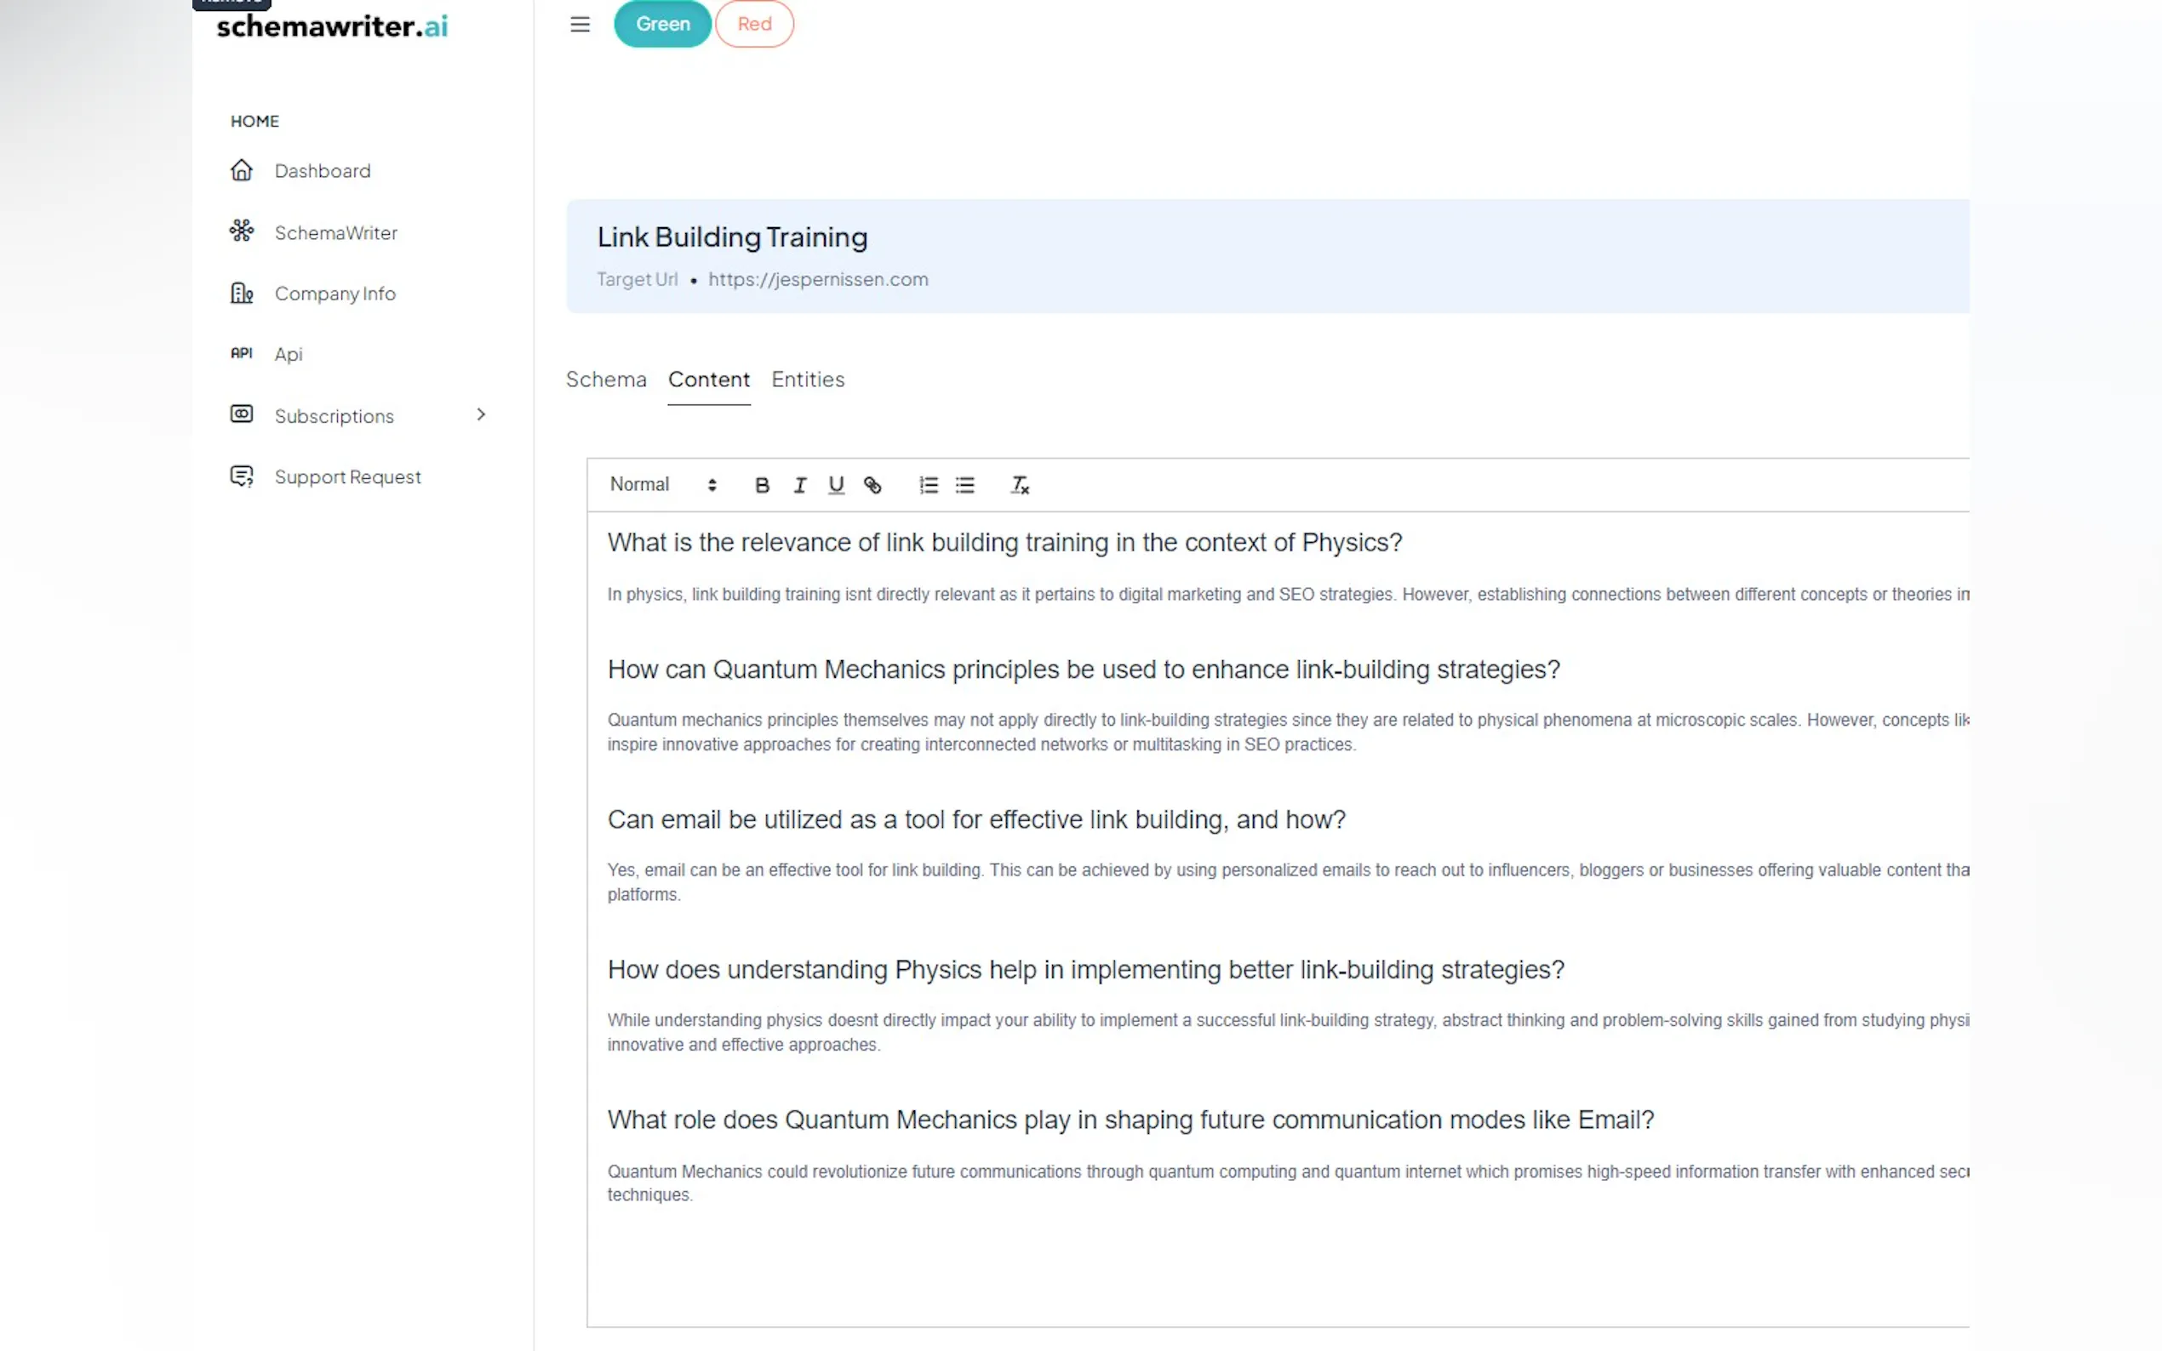2162x1351 pixels.
Task: Switch to the Entities tab
Action: point(807,379)
